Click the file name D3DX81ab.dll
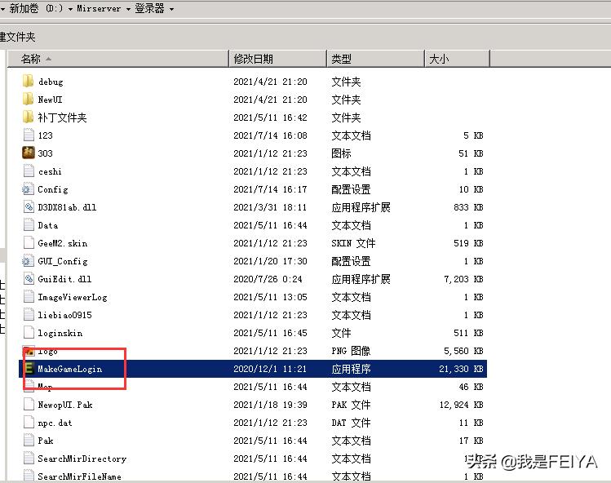 67,207
